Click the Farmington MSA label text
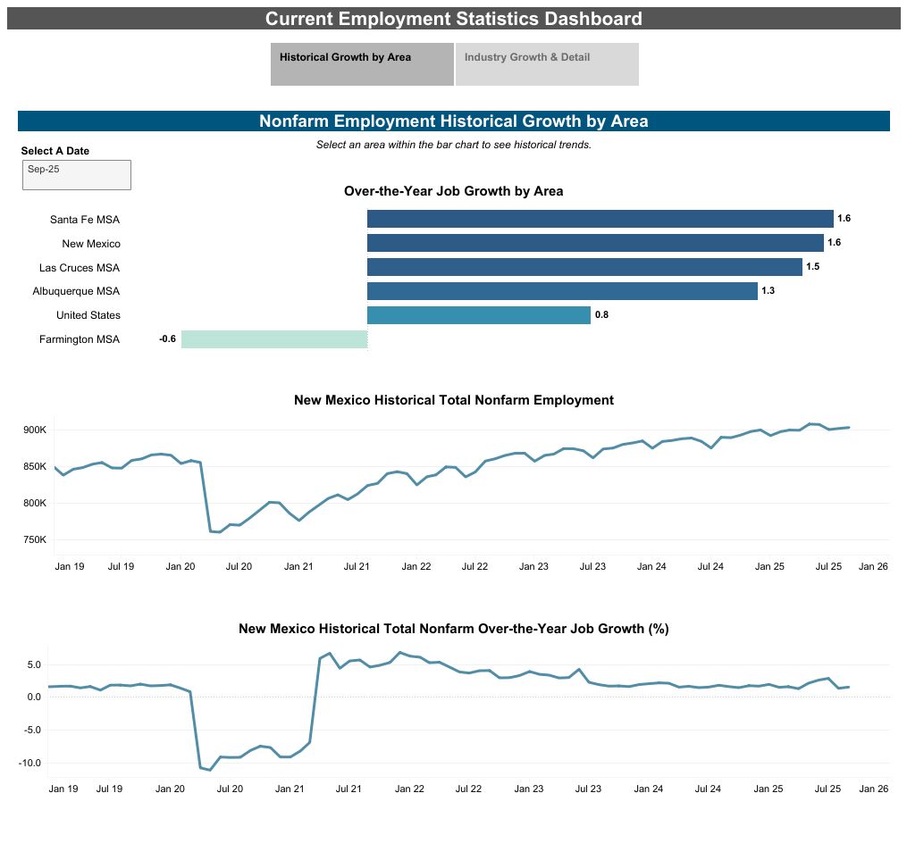 click(x=79, y=339)
